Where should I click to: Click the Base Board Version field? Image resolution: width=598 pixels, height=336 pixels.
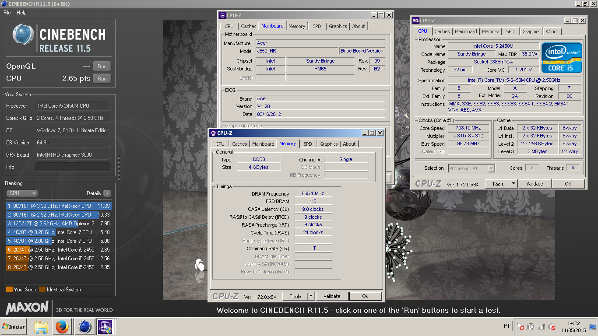point(362,51)
